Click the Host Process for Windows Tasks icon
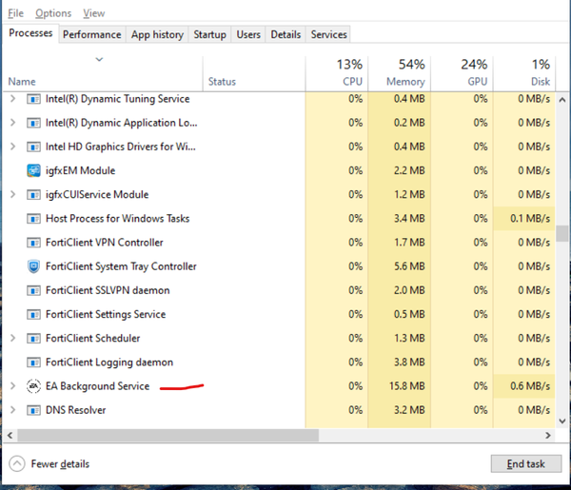Image resolution: width=571 pixels, height=490 pixels. point(33,219)
